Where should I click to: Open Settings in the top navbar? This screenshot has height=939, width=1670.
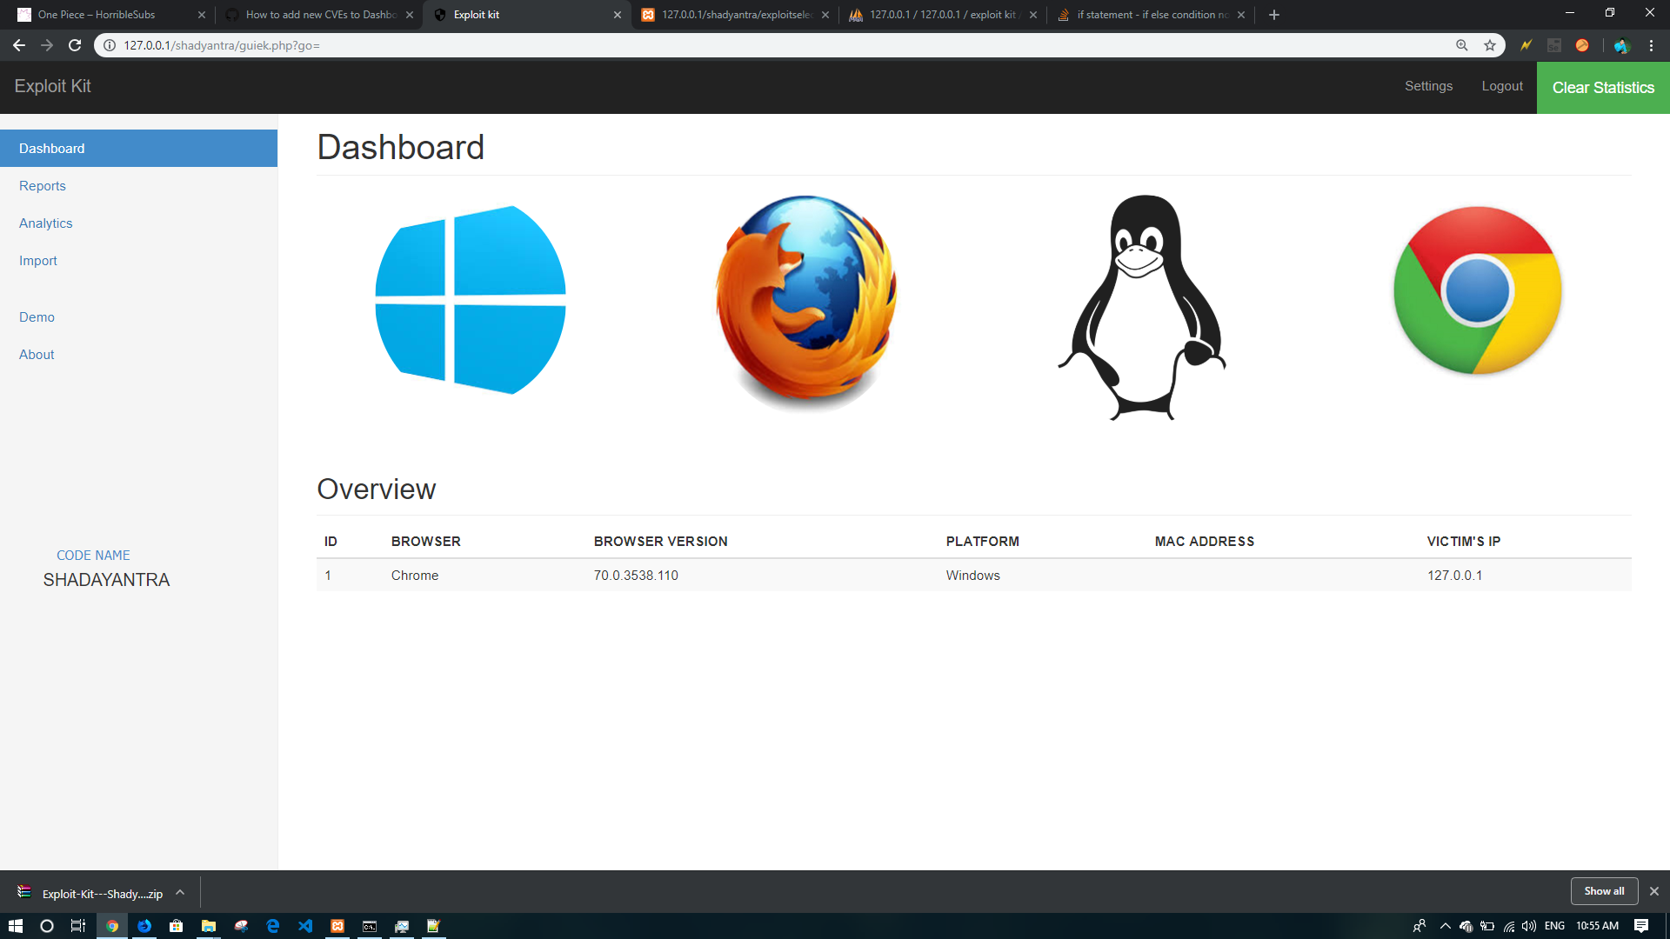click(x=1428, y=86)
